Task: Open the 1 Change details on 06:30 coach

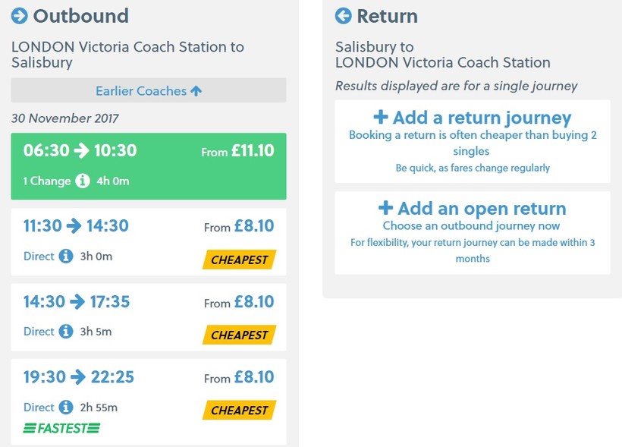Action: pos(49,181)
